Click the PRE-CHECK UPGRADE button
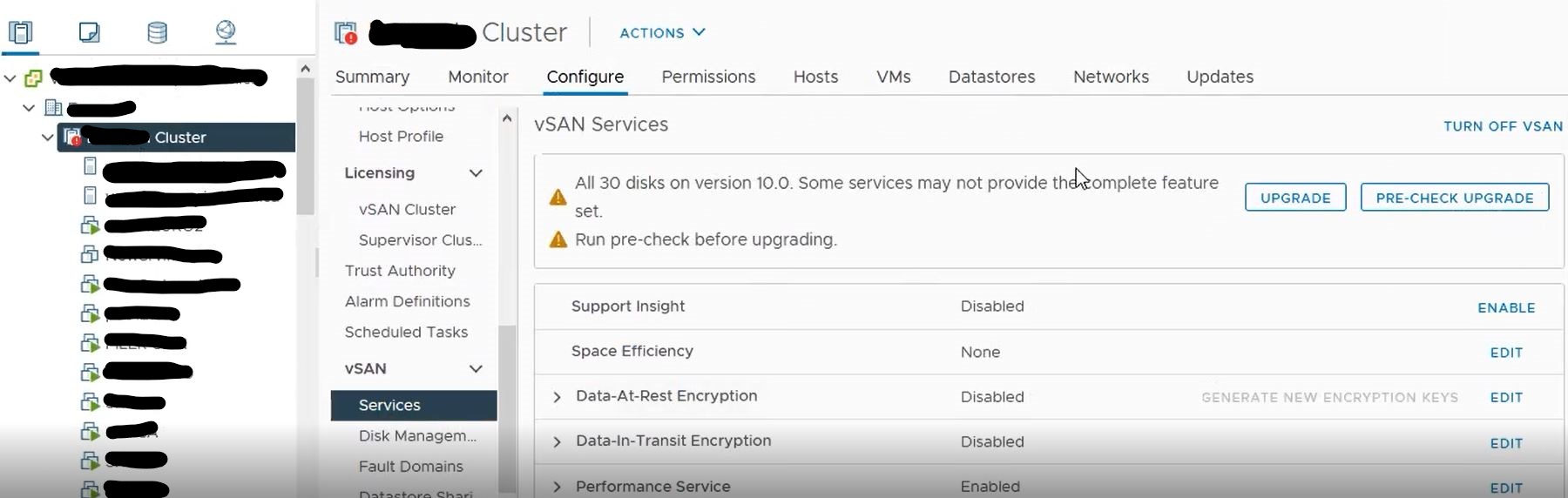Viewport: 1568px width, 498px height. pos(1455,198)
